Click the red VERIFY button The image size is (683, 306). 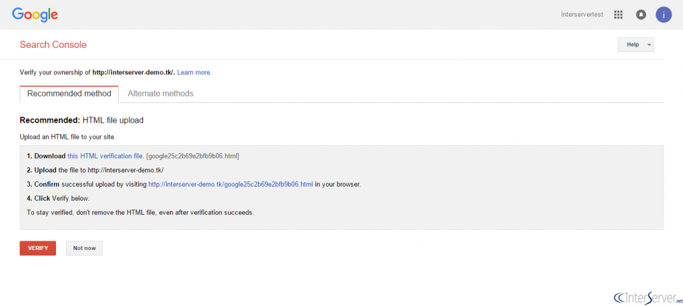[38, 248]
